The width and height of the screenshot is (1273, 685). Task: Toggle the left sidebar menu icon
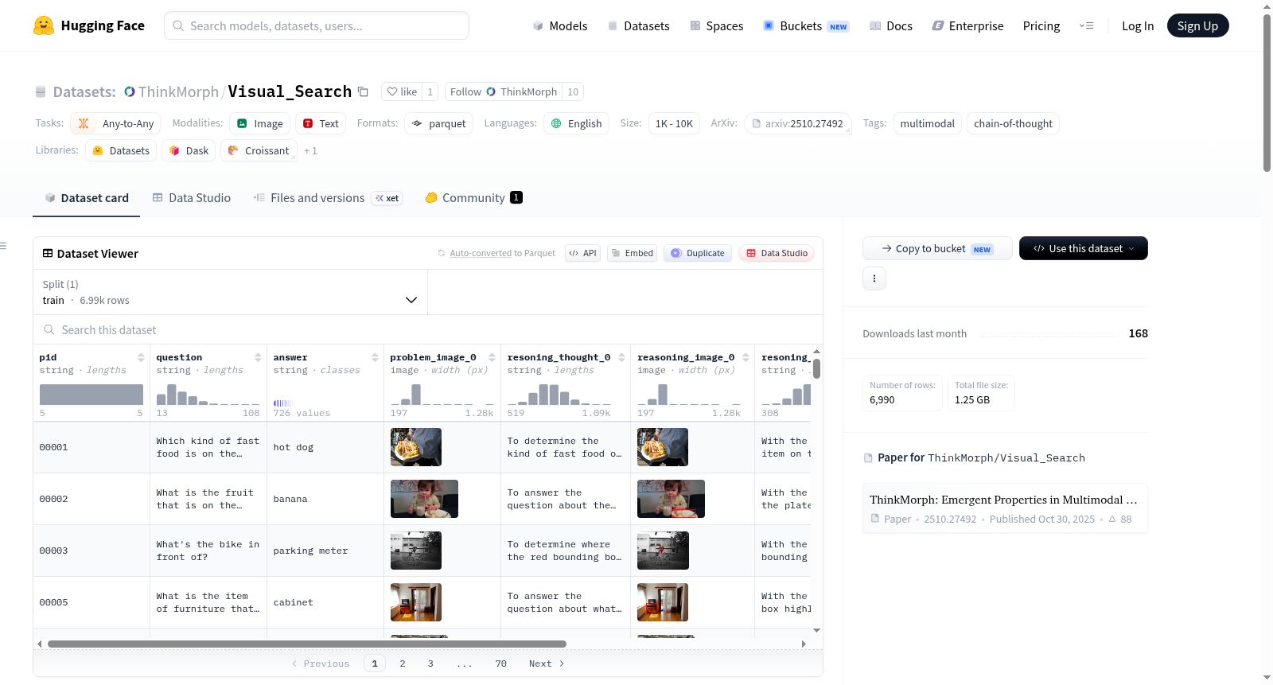(3, 246)
